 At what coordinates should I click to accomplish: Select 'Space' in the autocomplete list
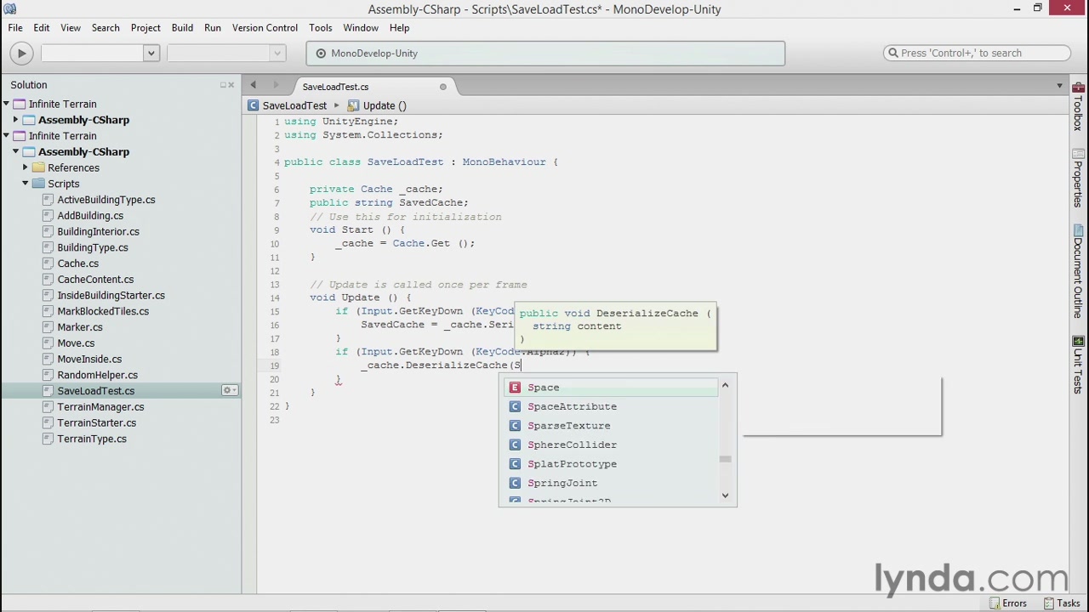(612, 388)
